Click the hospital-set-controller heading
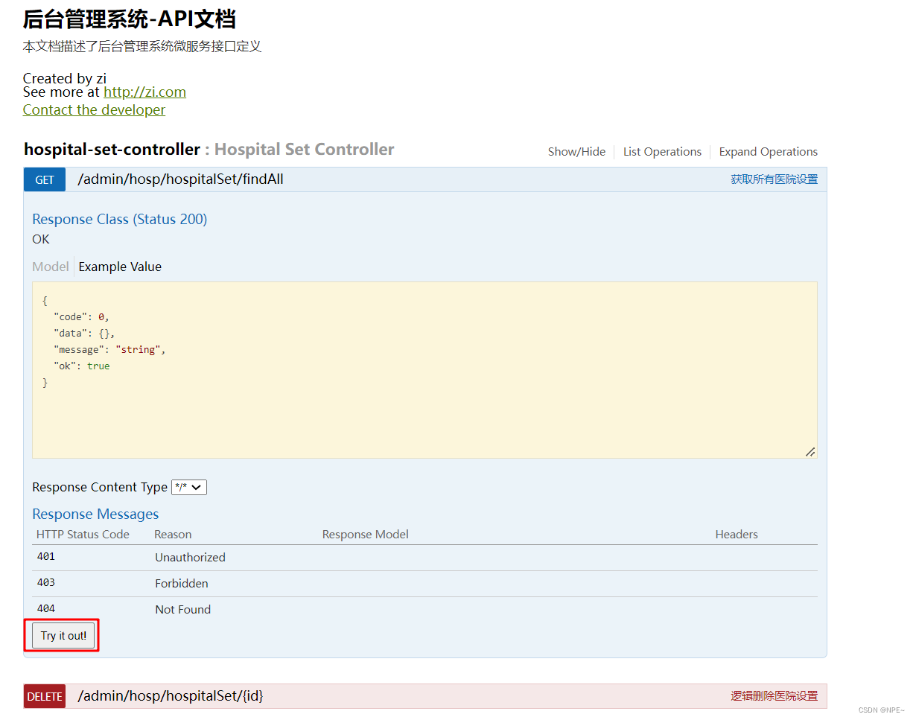Screen dimensions: 916x720 112,150
